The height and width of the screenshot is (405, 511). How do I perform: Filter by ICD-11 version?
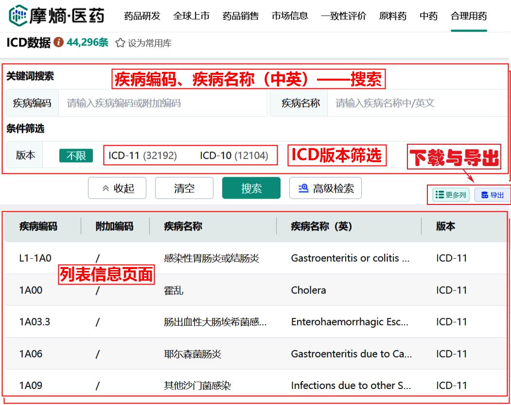(142, 155)
